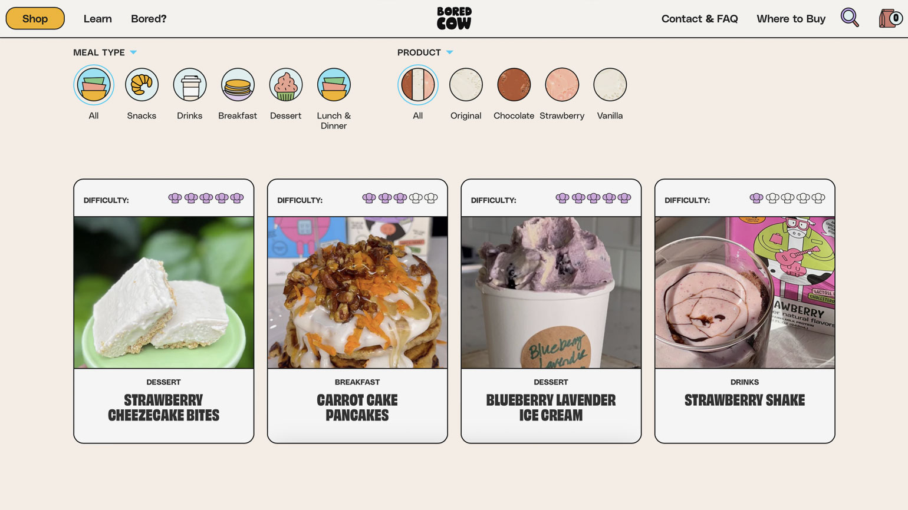908x510 pixels.
Task: Select the Breakfast pancakes icon
Action: [238, 85]
